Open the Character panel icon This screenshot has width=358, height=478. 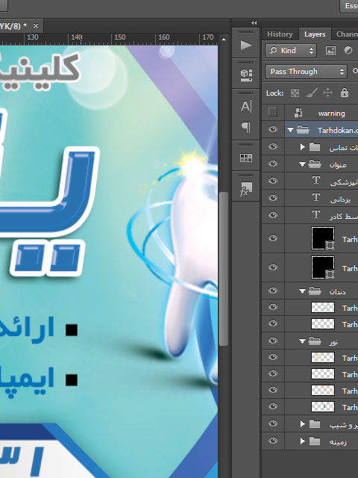pyautogui.click(x=246, y=106)
